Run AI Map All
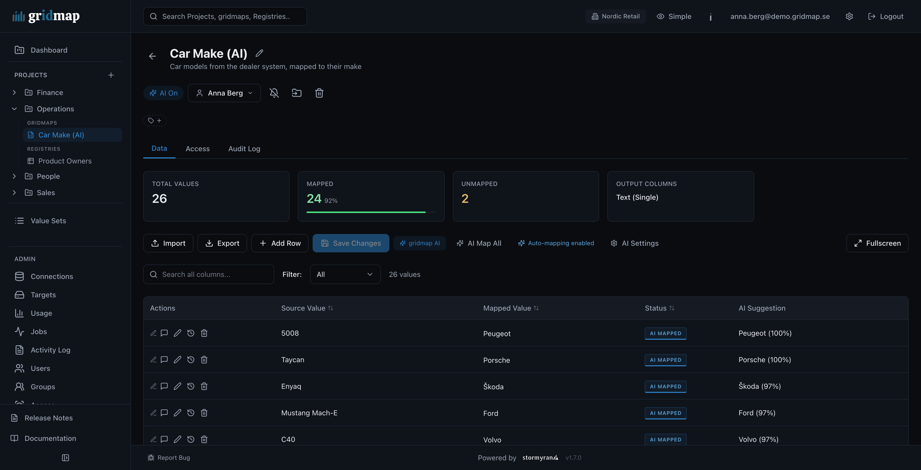 479,243
